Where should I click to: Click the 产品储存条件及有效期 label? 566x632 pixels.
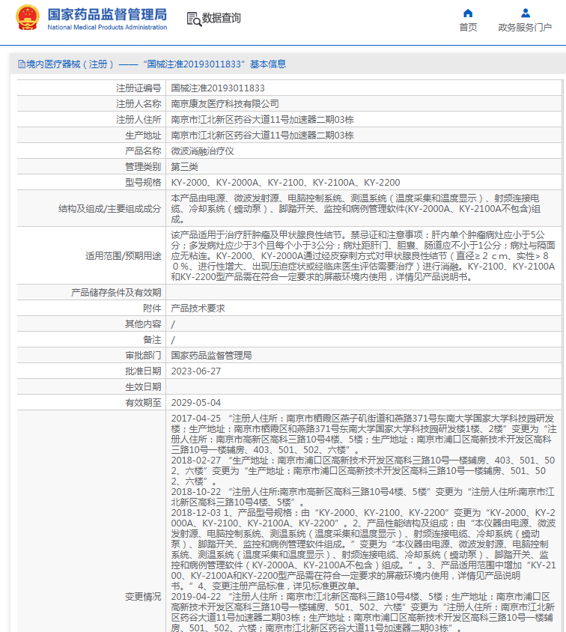pyautogui.click(x=116, y=293)
